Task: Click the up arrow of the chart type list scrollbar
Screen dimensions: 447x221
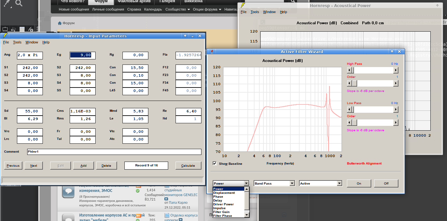Action: [x=247, y=189]
